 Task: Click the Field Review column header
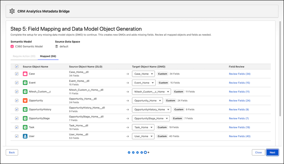click(x=236, y=67)
